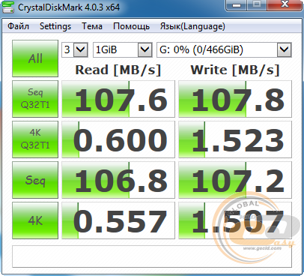This screenshot has width=304, height=276.
Task: Open the Язык(Language) menu
Action: 192,26
